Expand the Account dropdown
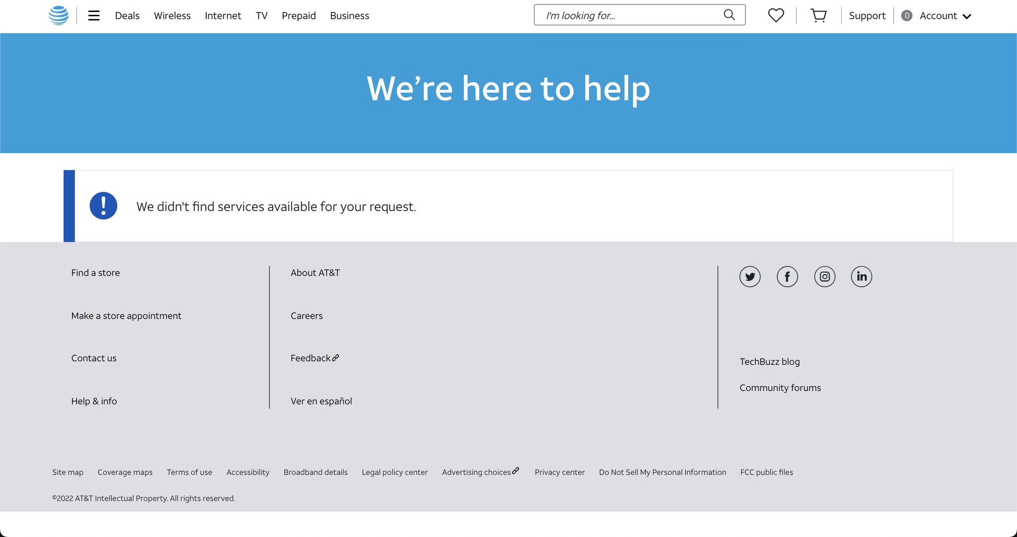This screenshot has width=1017, height=537. 945,16
